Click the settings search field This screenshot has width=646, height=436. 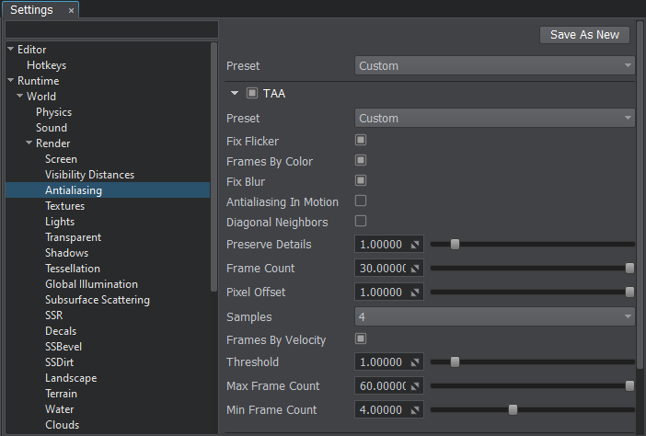click(x=111, y=29)
